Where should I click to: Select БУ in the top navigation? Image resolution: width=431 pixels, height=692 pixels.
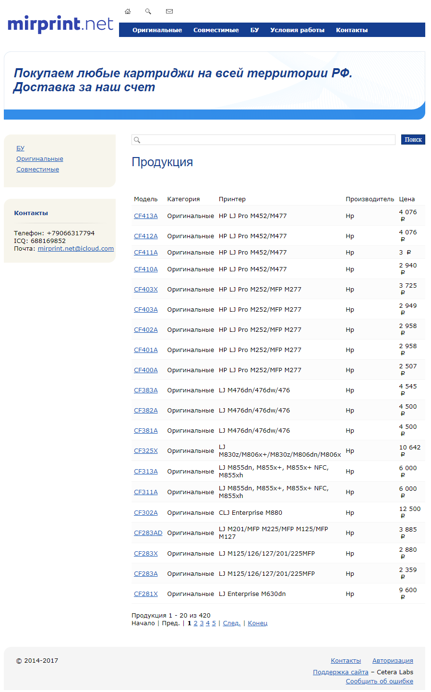point(254,30)
